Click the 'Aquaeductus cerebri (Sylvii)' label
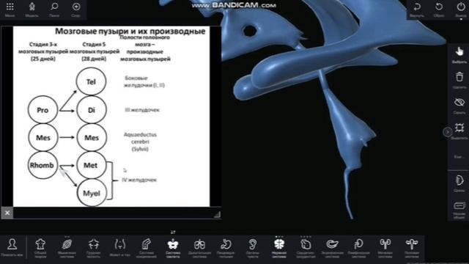 (x=140, y=142)
